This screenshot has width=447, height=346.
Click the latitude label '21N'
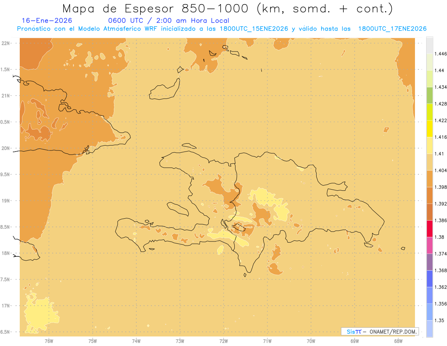[6, 96]
